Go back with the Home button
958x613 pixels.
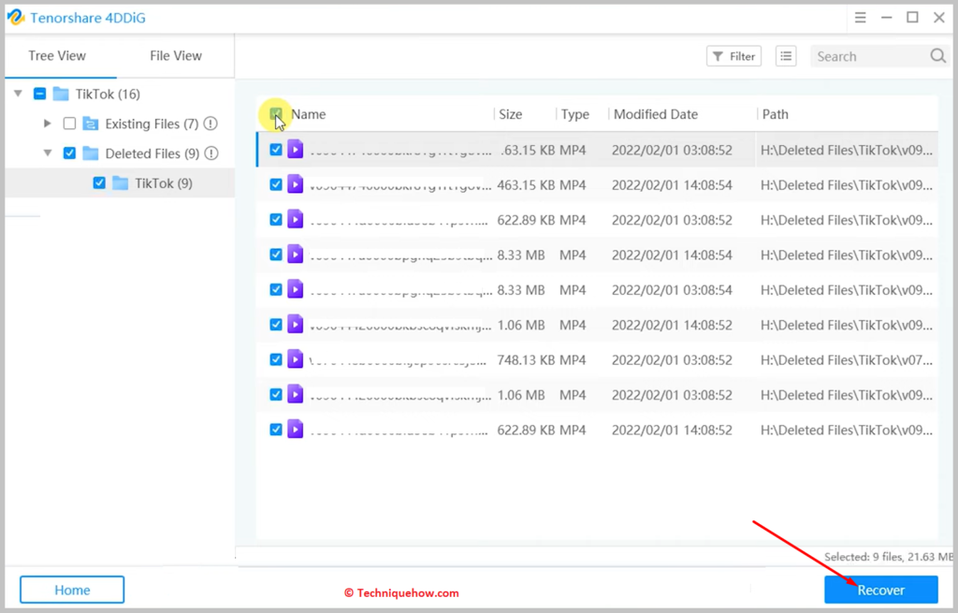(72, 590)
